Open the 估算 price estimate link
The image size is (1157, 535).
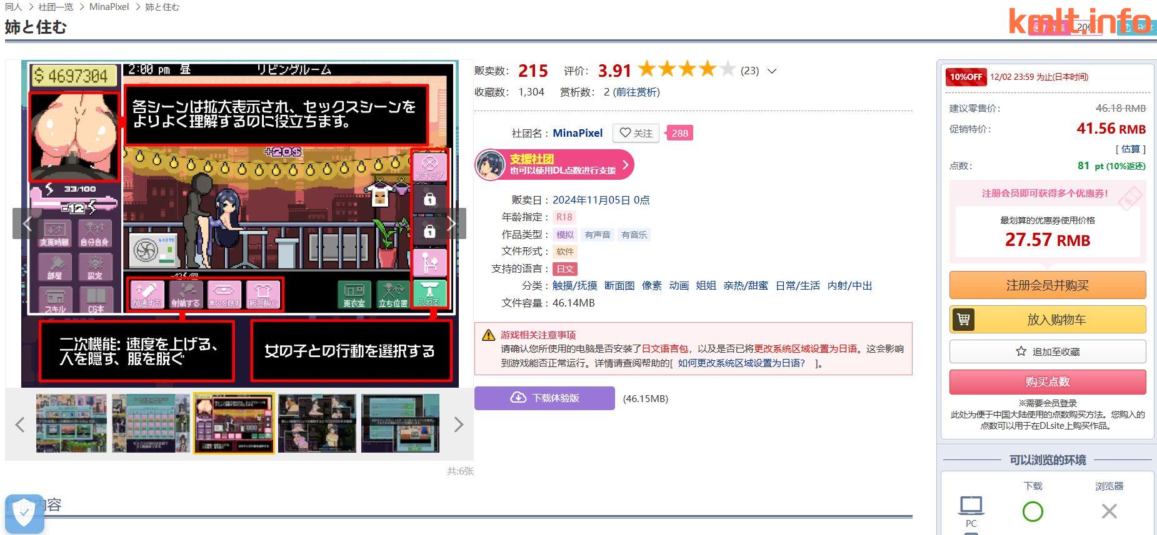point(1130,149)
